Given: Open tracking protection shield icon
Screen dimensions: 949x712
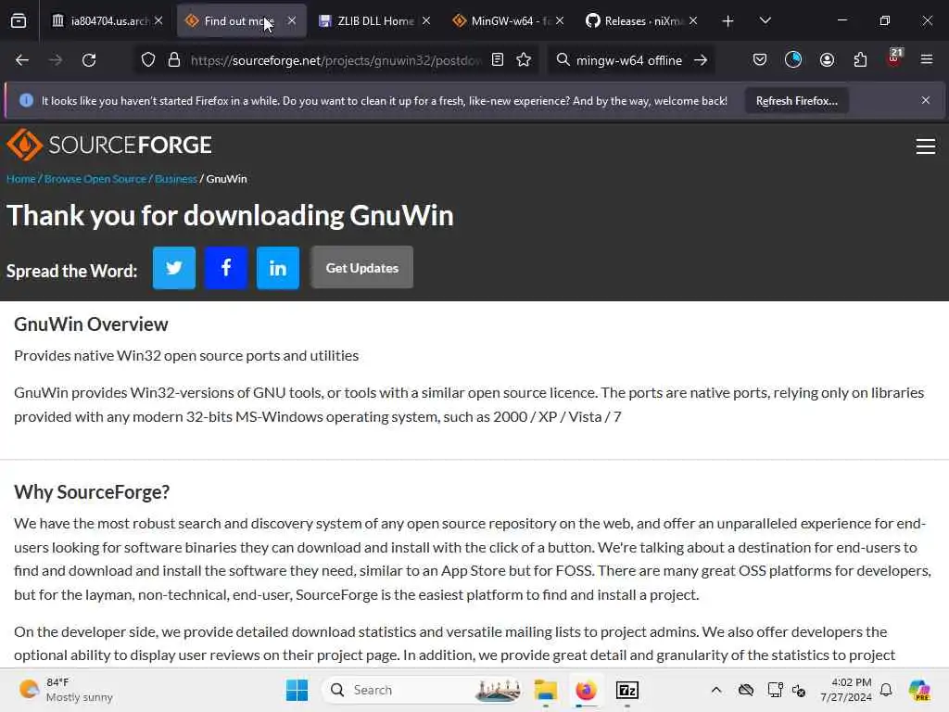Looking at the screenshot, I should pos(148,60).
